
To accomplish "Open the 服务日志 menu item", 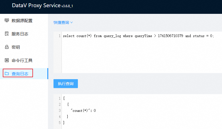I will click(24, 34).
